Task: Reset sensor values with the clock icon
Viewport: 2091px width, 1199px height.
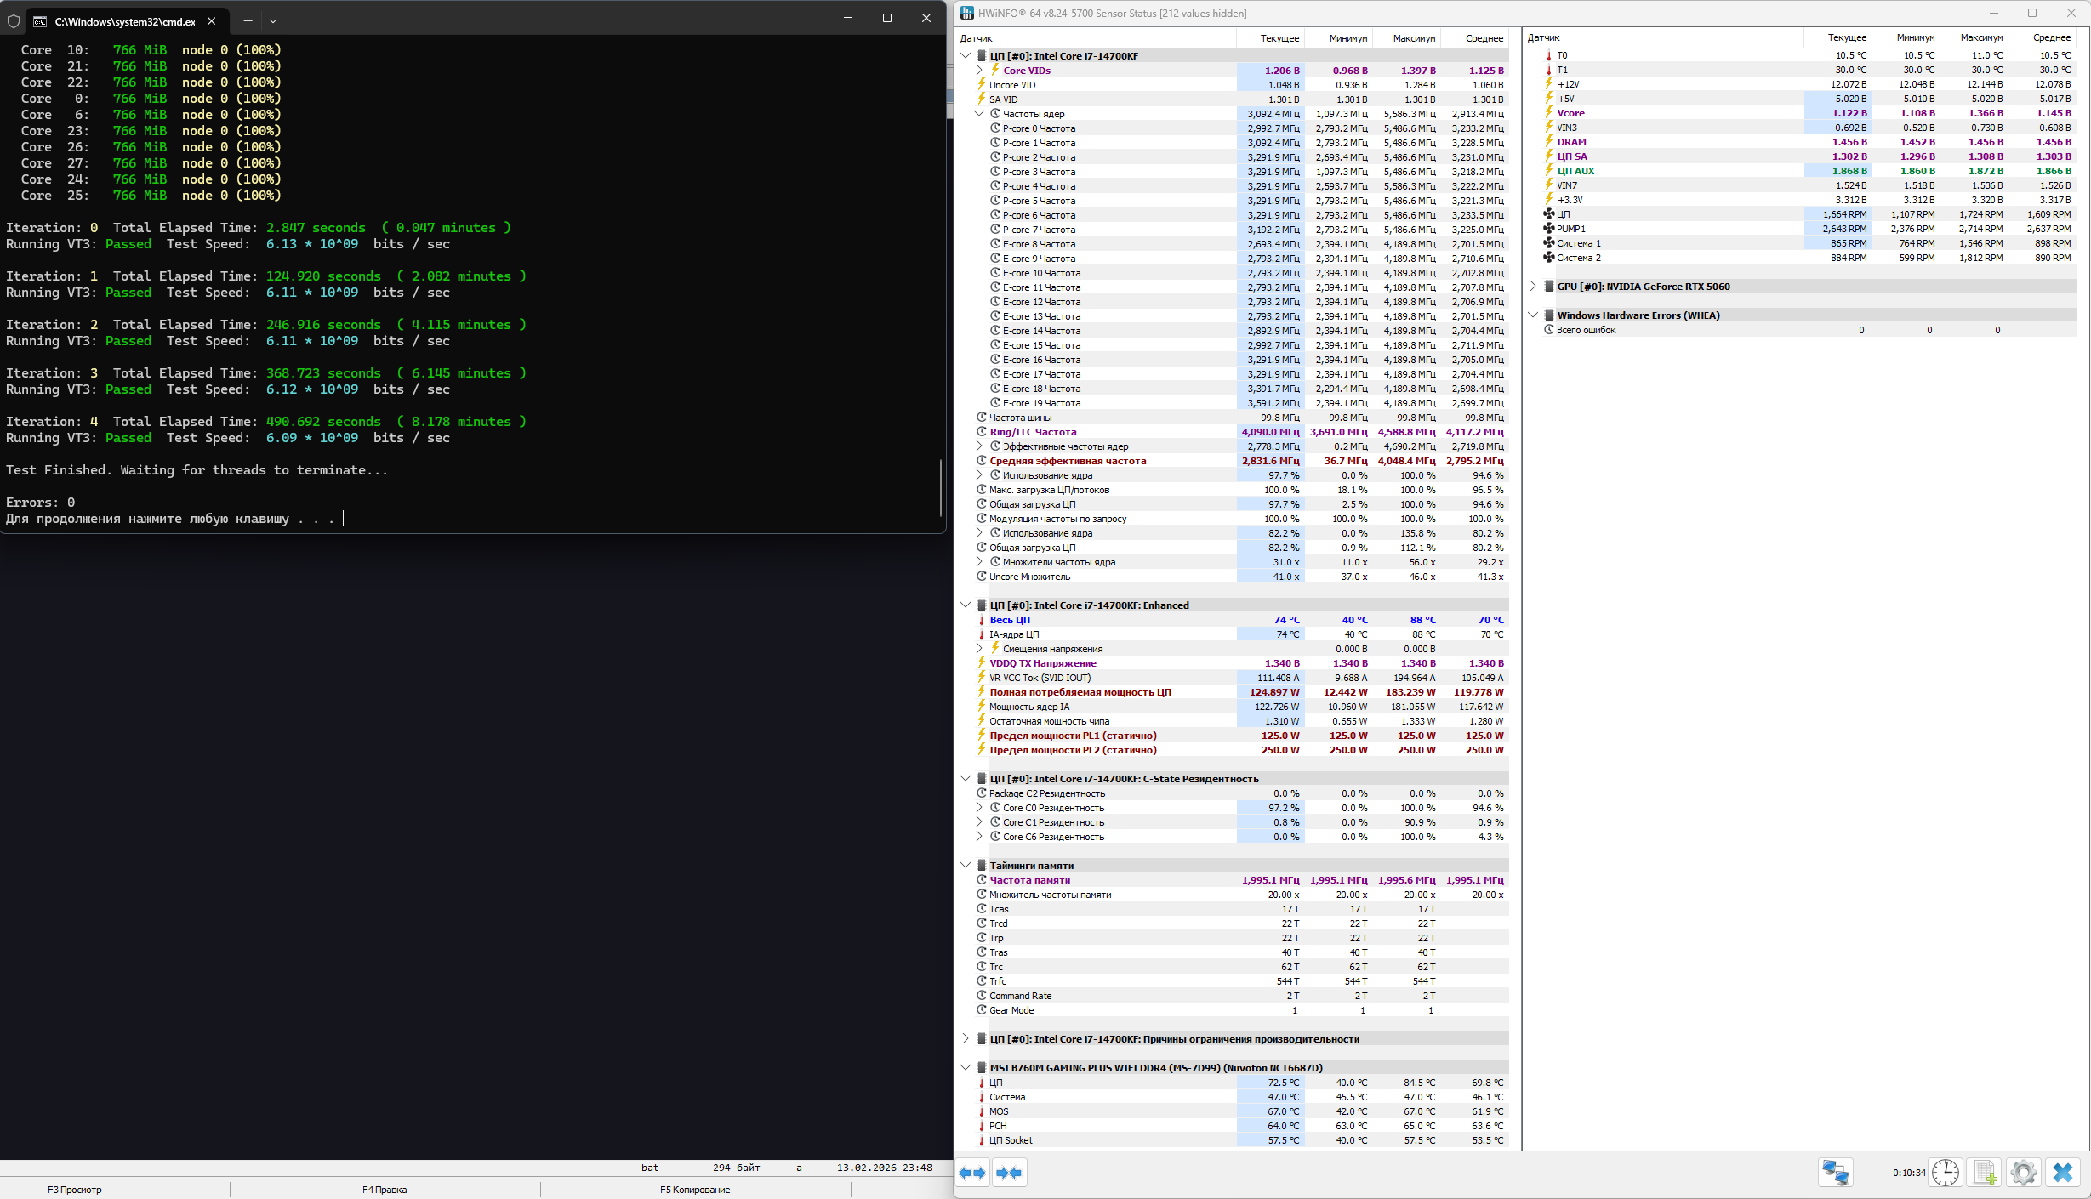Action: click(1945, 1173)
